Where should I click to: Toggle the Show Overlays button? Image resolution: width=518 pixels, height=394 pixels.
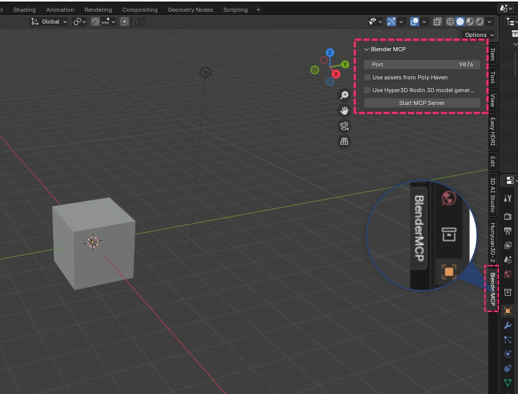point(415,22)
